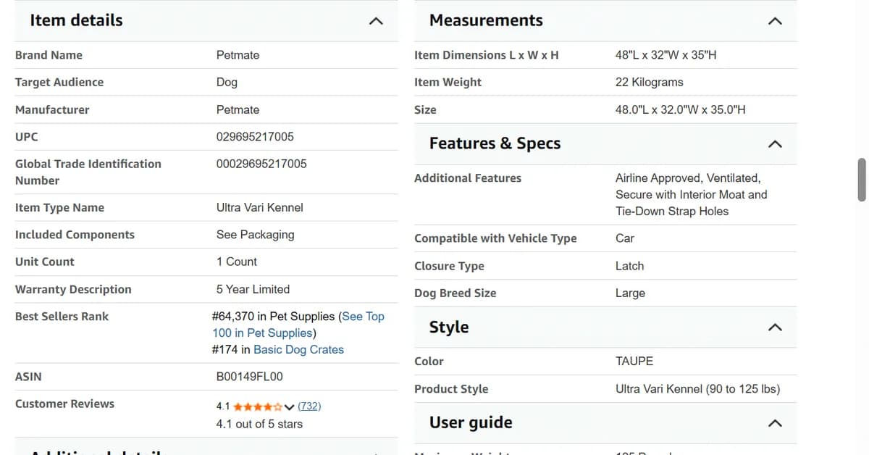Click the orange star rating icons

(257, 406)
